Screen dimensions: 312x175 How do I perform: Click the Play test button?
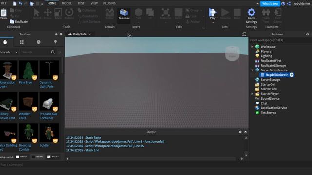coord(213,14)
